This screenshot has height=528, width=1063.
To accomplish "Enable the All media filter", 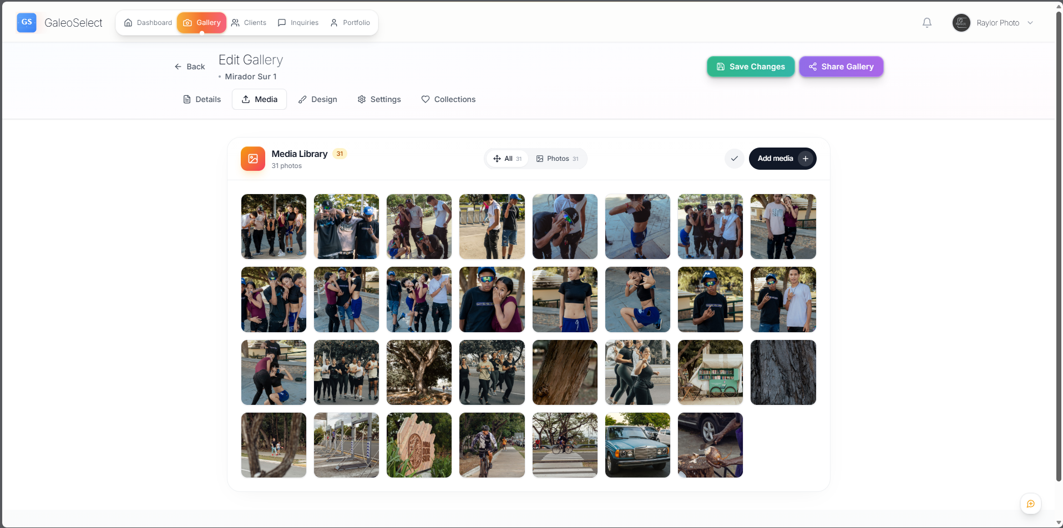I will pyautogui.click(x=507, y=158).
